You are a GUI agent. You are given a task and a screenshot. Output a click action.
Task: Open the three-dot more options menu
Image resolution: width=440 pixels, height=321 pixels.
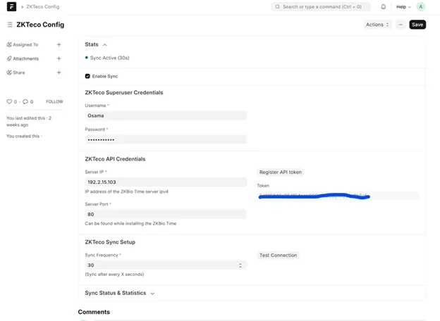coord(401,25)
